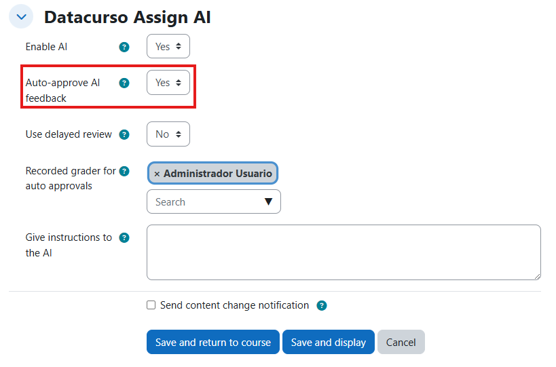Open Auto-approve AI feedback dropdown

168,83
